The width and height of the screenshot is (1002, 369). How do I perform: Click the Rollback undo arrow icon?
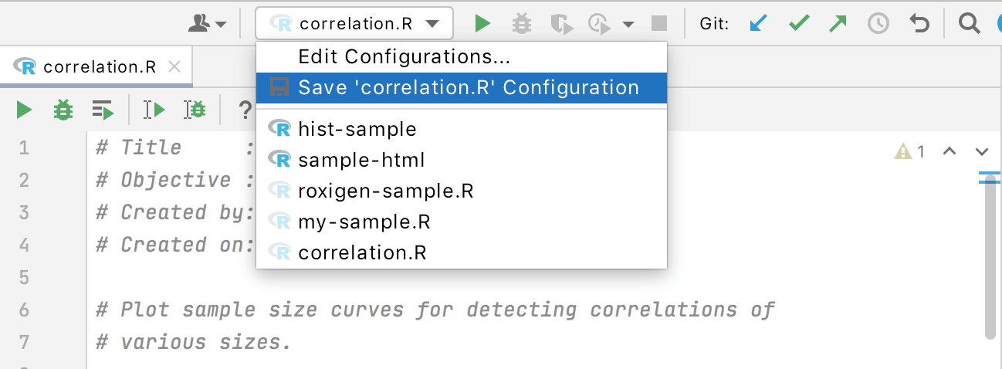coord(919,24)
